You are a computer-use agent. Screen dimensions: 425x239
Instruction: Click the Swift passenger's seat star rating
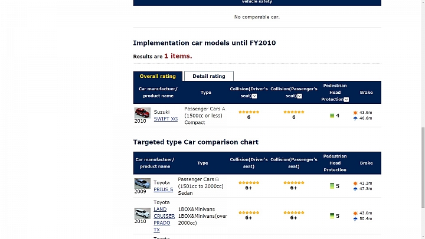pos(294,112)
